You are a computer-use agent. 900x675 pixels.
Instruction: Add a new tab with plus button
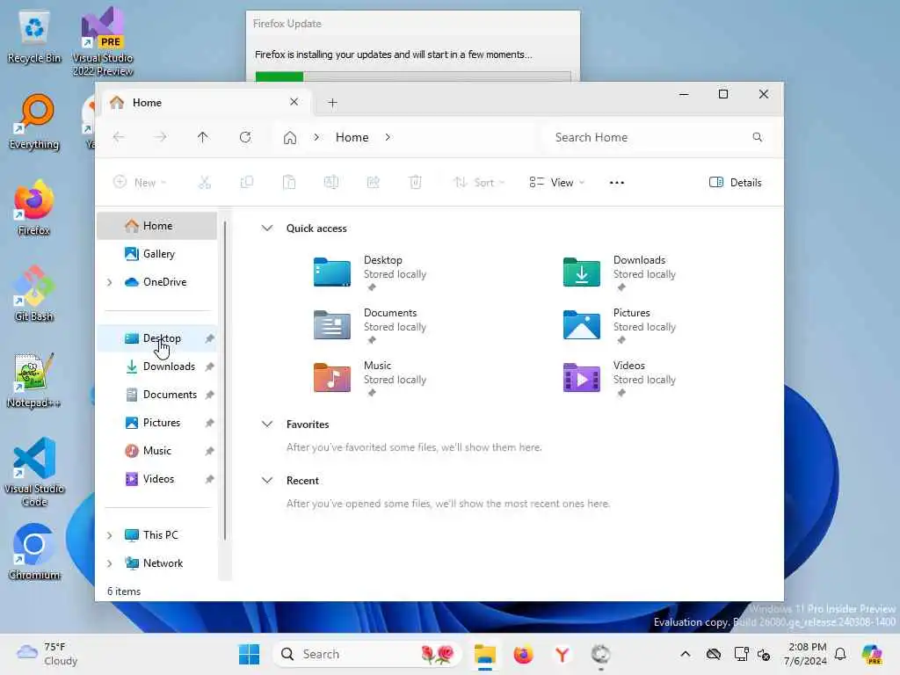(332, 103)
